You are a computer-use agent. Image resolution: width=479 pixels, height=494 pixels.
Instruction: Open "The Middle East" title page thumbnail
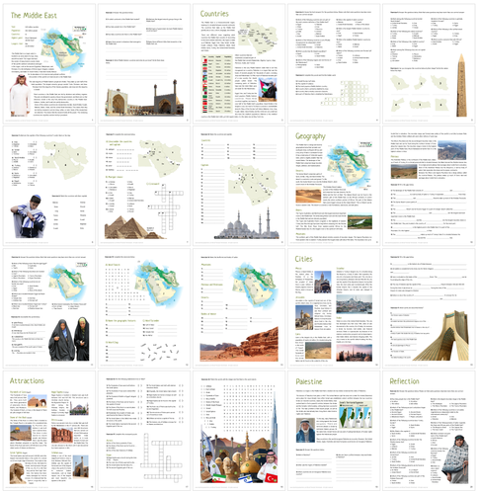(49, 63)
